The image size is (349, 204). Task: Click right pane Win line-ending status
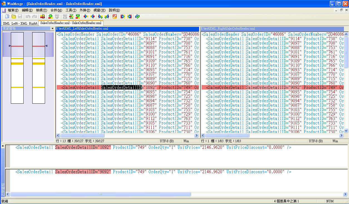pyautogui.click(x=335, y=141)
